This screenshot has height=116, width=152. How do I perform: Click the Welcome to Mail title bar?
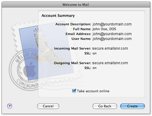pos(76,5)
